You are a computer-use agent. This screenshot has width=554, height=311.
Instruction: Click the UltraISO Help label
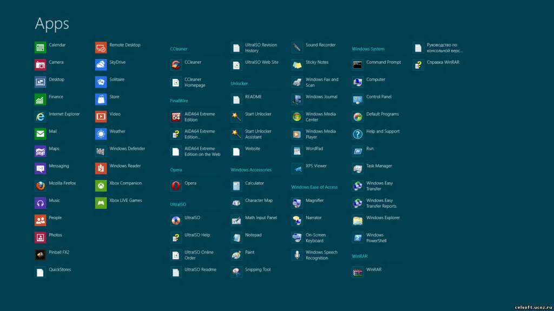(197, 235)
